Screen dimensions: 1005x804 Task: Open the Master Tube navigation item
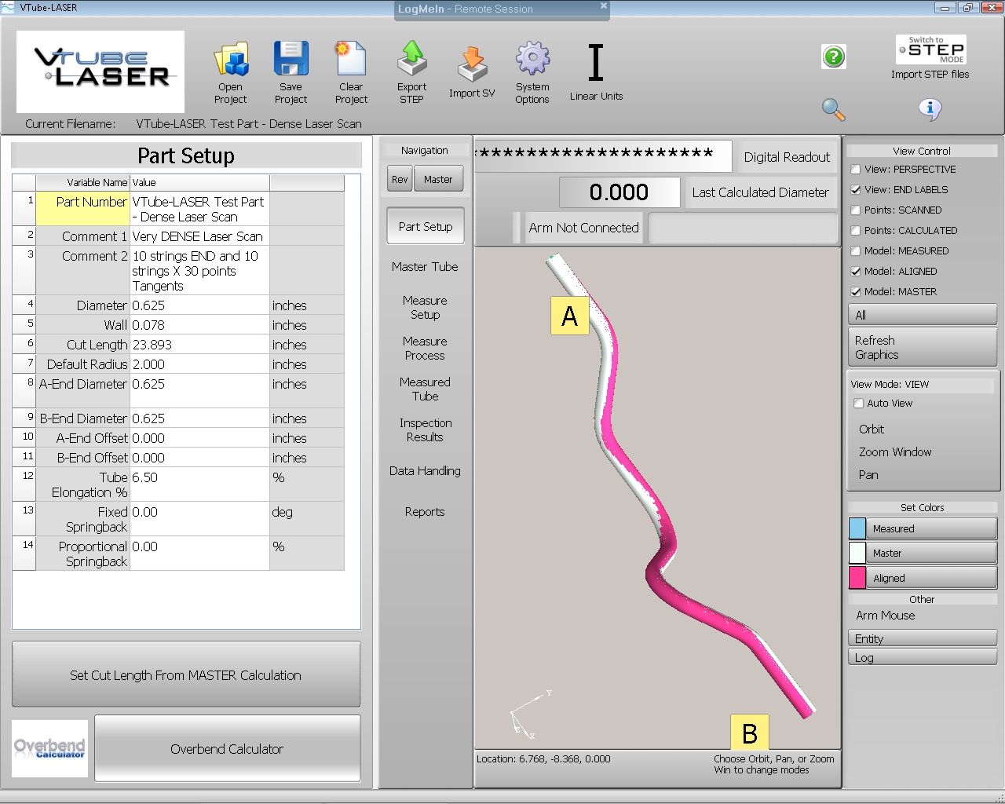pyautogui.click(x=425, y=267)
